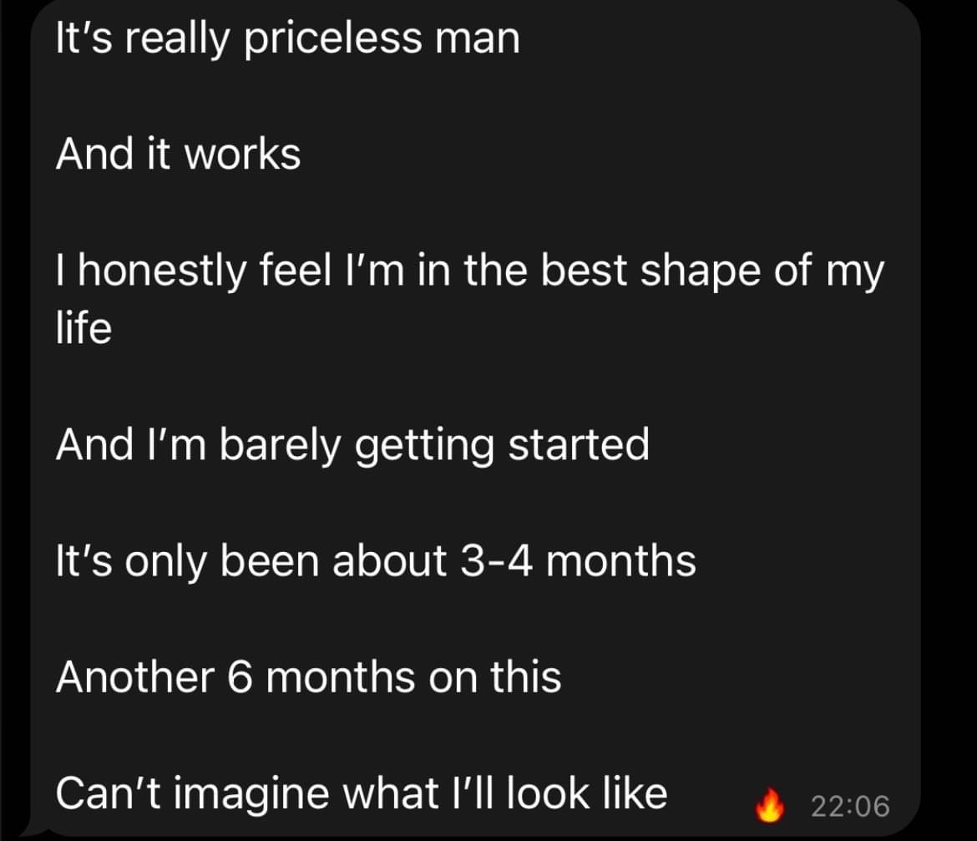Click the "It's really priceless man" line
The image size is (977, 841).
(x=287, y=41)
